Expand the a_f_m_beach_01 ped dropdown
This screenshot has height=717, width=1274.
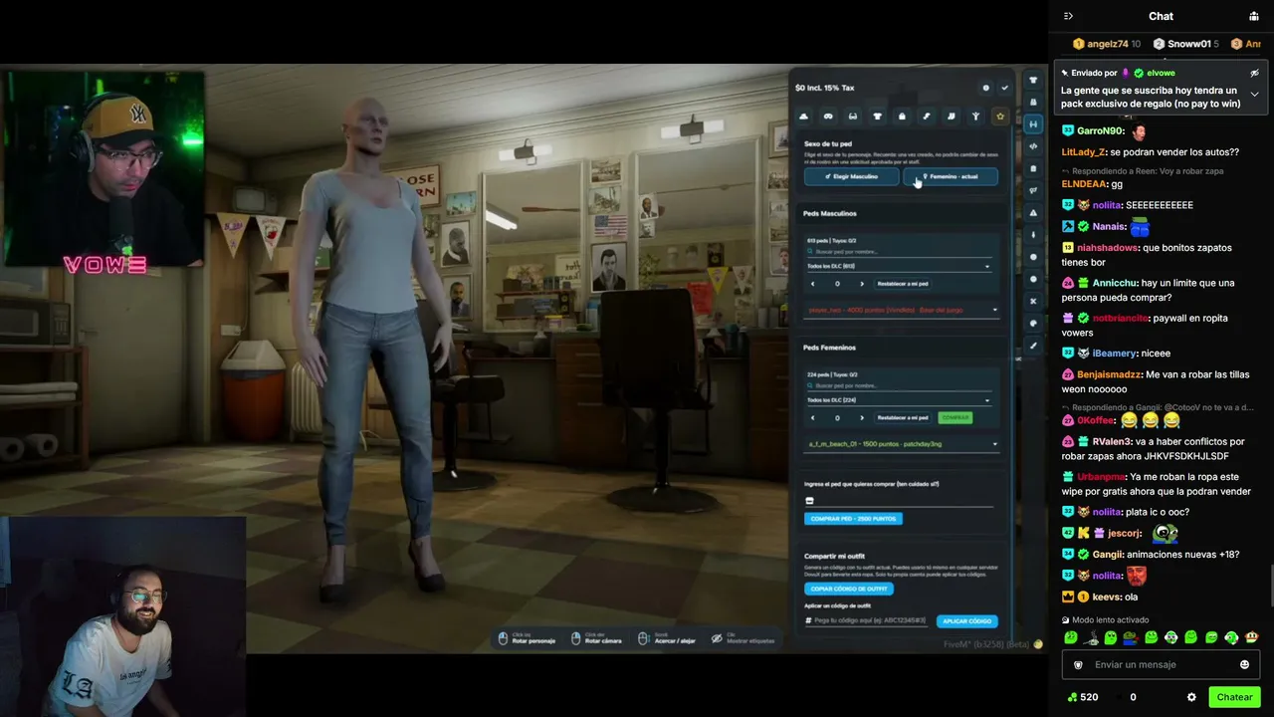tap(901, 444)
